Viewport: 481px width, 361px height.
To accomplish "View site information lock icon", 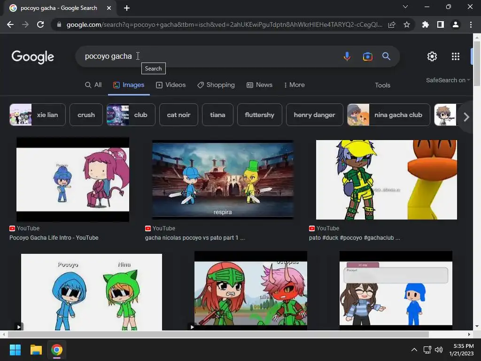I will [x=59, y=24].
